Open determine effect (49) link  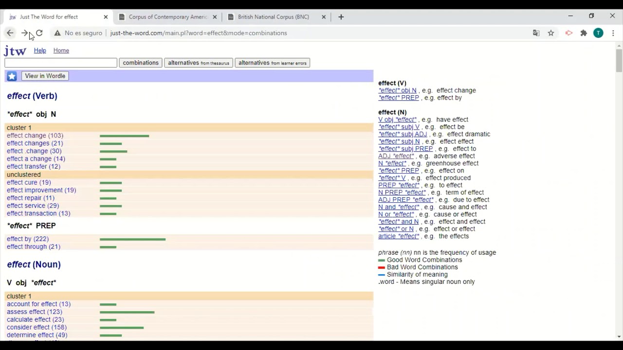(37, 335)
